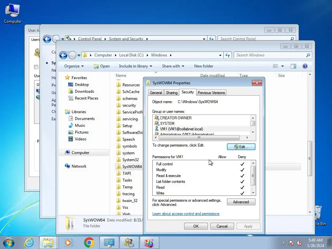Image resolution: width=332 pixels, height=249 pixels.
Task: Open the Explorer help question mark icon
Action: [305, 66]
